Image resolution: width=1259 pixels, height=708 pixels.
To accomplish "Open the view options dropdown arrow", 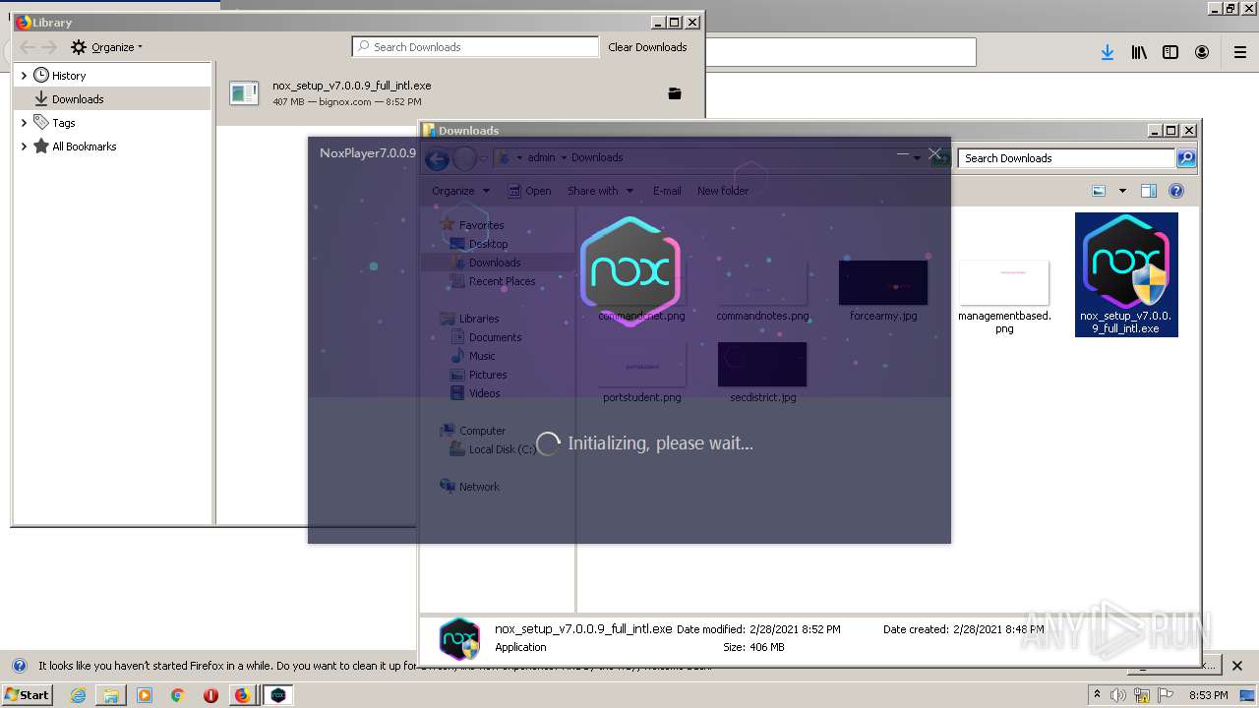I will point(1122,191).
